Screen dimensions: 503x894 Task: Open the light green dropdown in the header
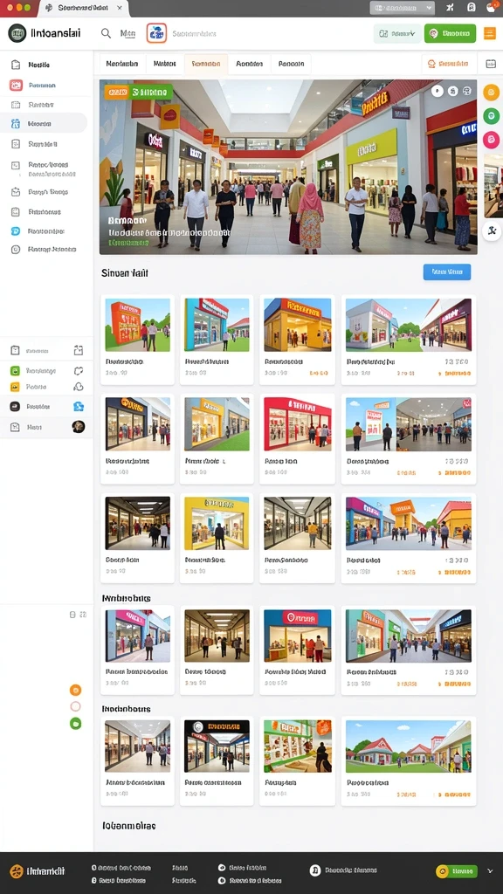pyautogui.click(x=397, y=34)
